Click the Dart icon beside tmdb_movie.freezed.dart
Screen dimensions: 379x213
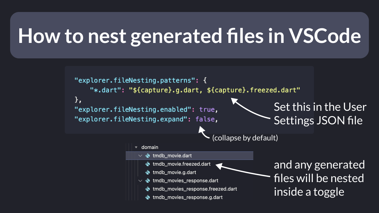[147, 164]
